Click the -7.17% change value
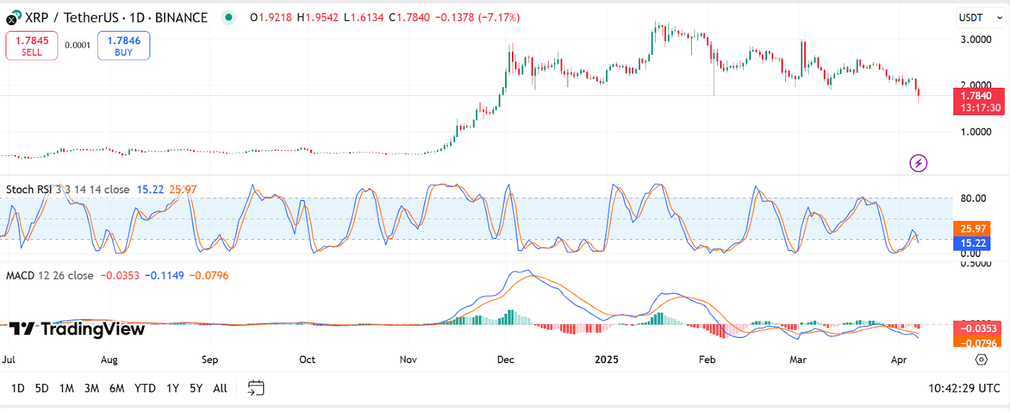The image size is (1010, 413). [x=499, y=18]
